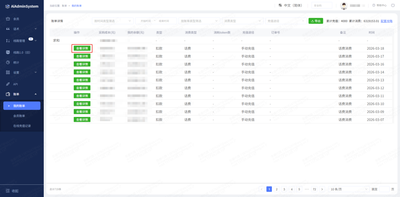Click the 统计 statistics sidebar item
This screenshot has width=400, height=197.
tap(16, 62)
